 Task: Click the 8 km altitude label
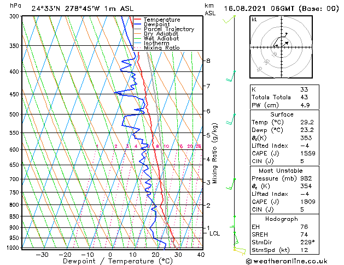coord(208,61)
